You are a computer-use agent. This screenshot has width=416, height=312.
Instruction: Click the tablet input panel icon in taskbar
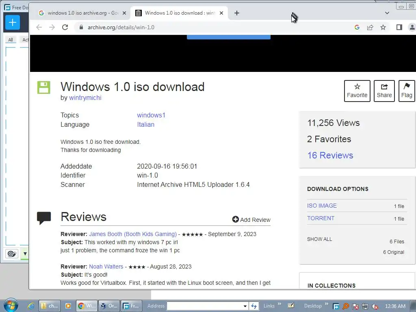(291, 305)
